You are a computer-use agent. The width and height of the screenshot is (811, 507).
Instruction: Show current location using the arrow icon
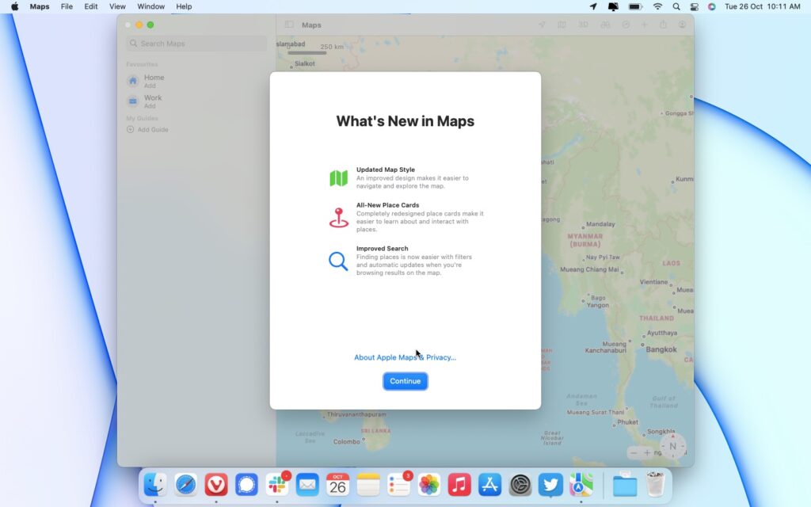point(543,25)
